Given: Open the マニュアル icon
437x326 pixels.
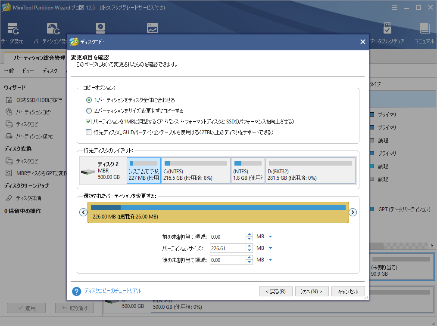Looking at the screenshot, I should tap(424, 33).
